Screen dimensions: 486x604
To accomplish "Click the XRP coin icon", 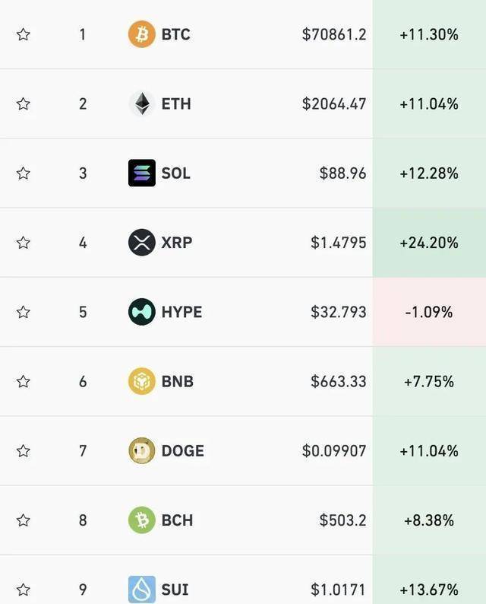I will coord(141,243).
